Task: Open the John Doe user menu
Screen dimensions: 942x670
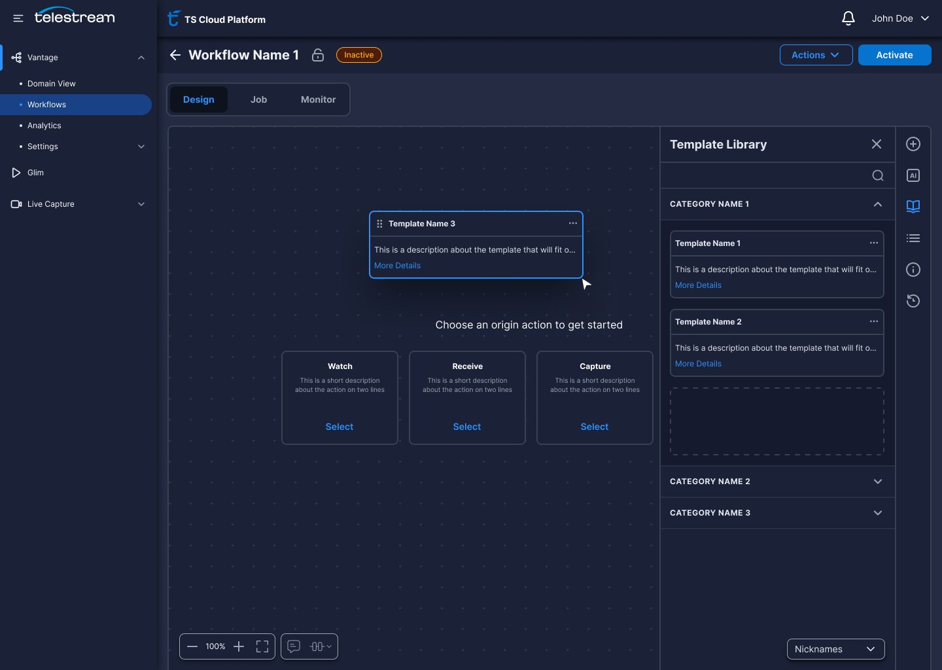Action: (x=900, y=18)
